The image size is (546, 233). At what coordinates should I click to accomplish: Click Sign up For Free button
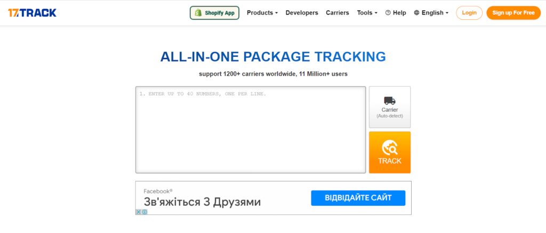tap(513, 13)
